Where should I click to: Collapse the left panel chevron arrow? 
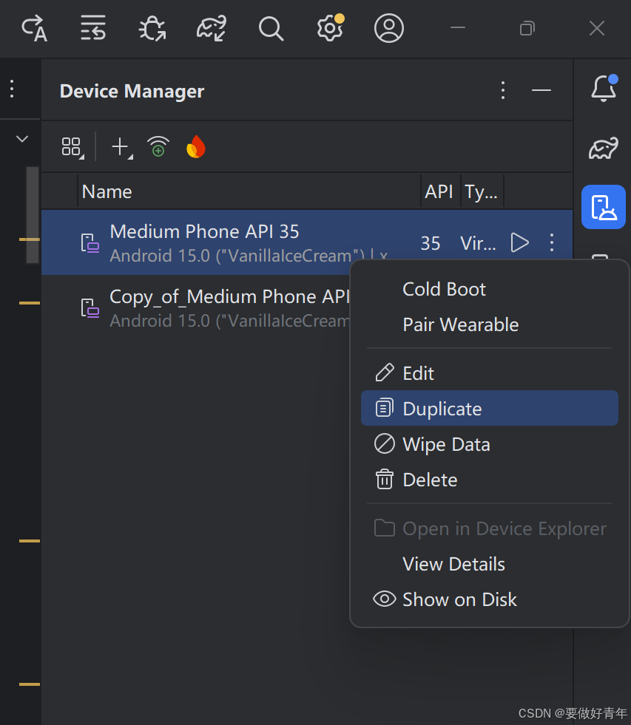[x=22, y=138]
